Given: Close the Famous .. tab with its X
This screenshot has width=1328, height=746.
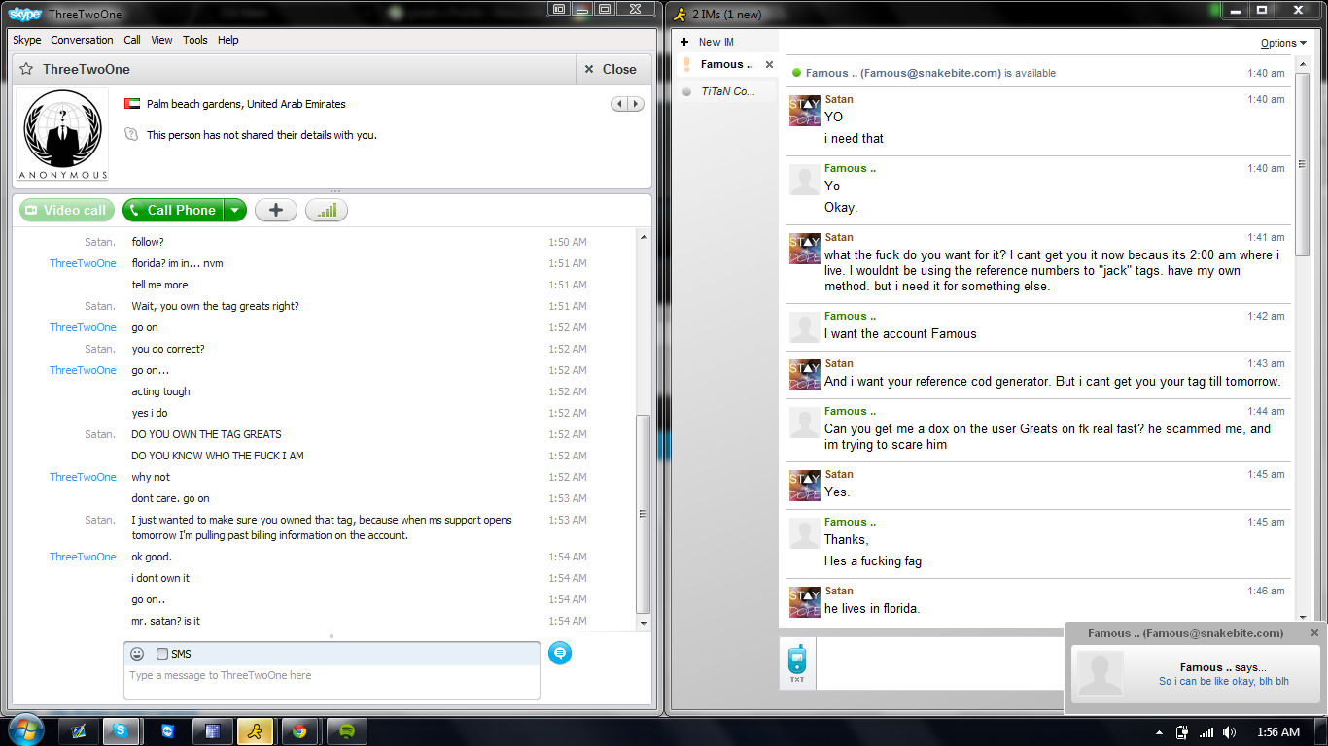Looking at the screenshot, I should click(769, 64).
